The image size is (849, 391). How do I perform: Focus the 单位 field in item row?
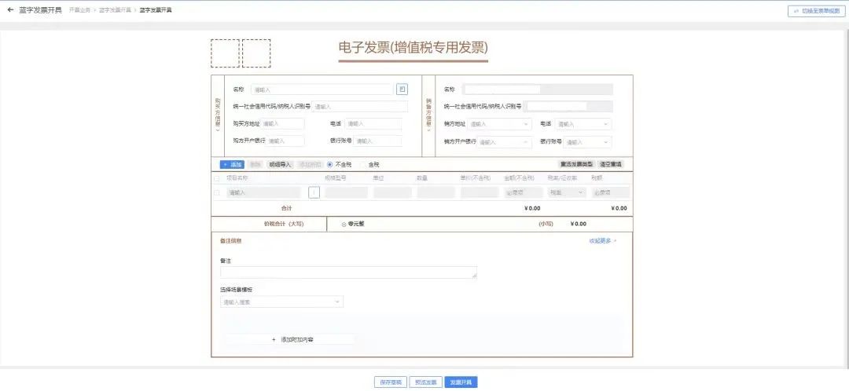point(392,192)
